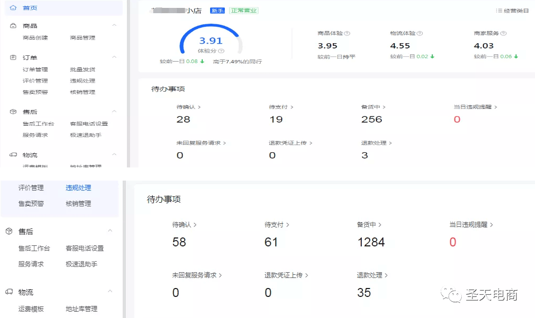This screenshot has height=318, width=535.
Task: Click the 3.91 experience score gauge
Action: pyautogui.click(x=211, y=39)
